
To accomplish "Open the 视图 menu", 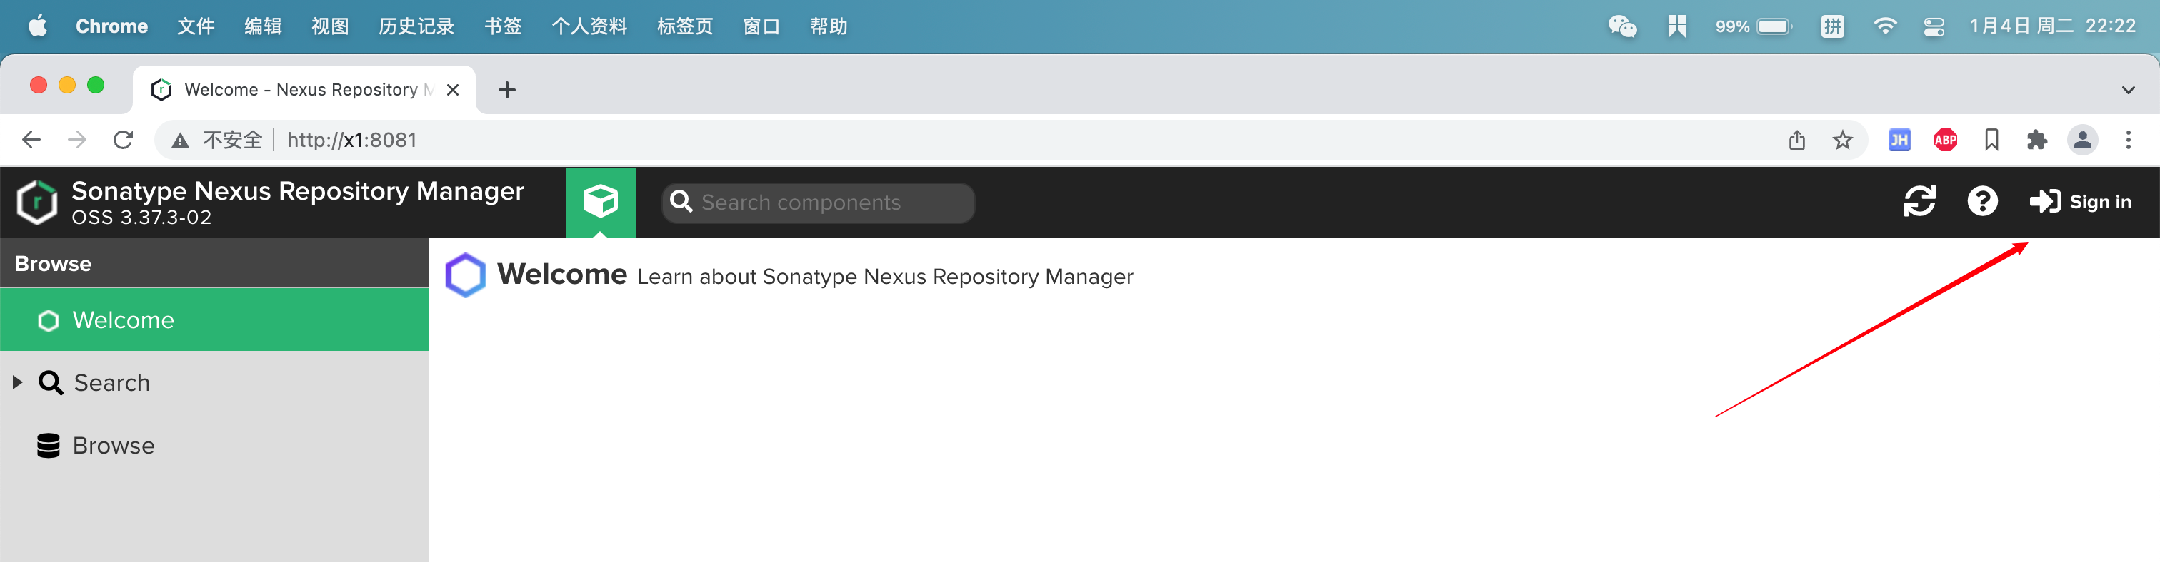I will point(329,26).
